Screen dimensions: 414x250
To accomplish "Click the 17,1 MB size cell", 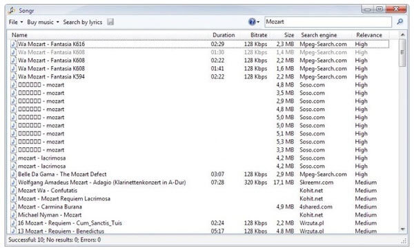I will (284, 183).
